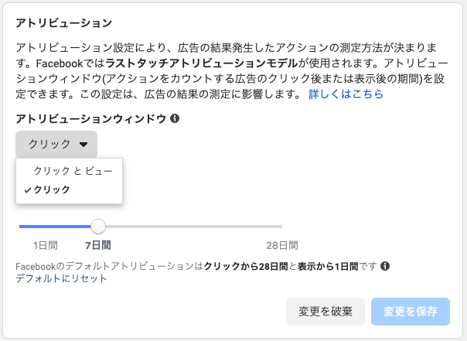Choose the checked クリック menu entry

pos(53,189)
